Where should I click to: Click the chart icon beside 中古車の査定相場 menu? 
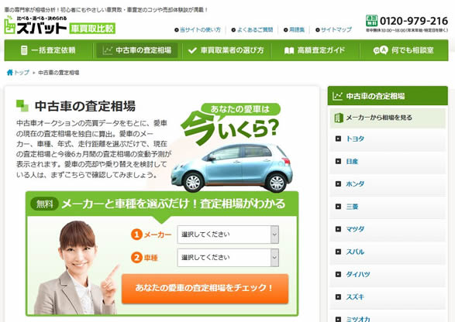click(108, 50)
